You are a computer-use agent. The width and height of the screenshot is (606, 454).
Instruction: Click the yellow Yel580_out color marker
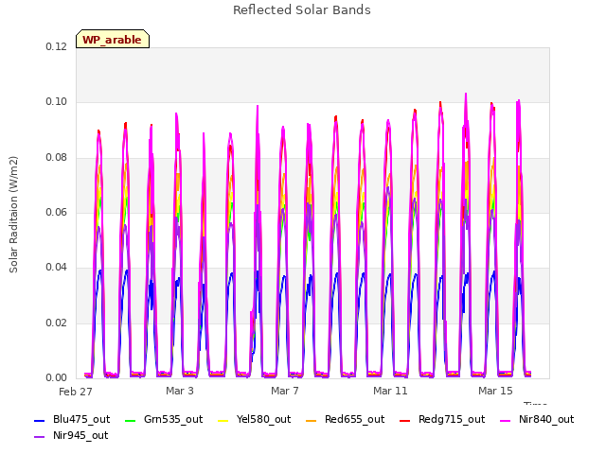pos(223,420)
